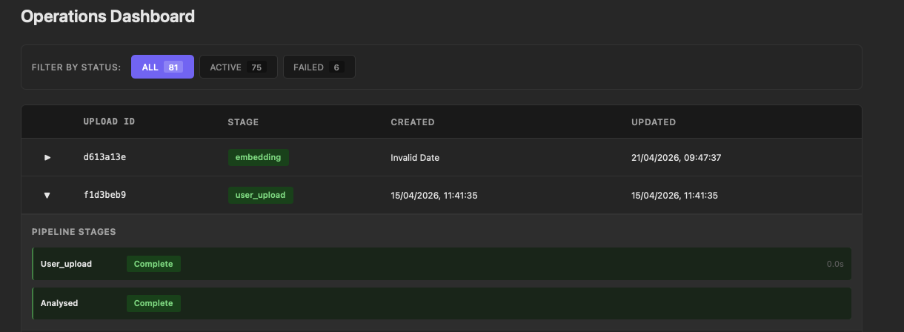904x332 pixels.
Task: Click Complete badge in Analysed stage
Action: click(x=153, y=303)
